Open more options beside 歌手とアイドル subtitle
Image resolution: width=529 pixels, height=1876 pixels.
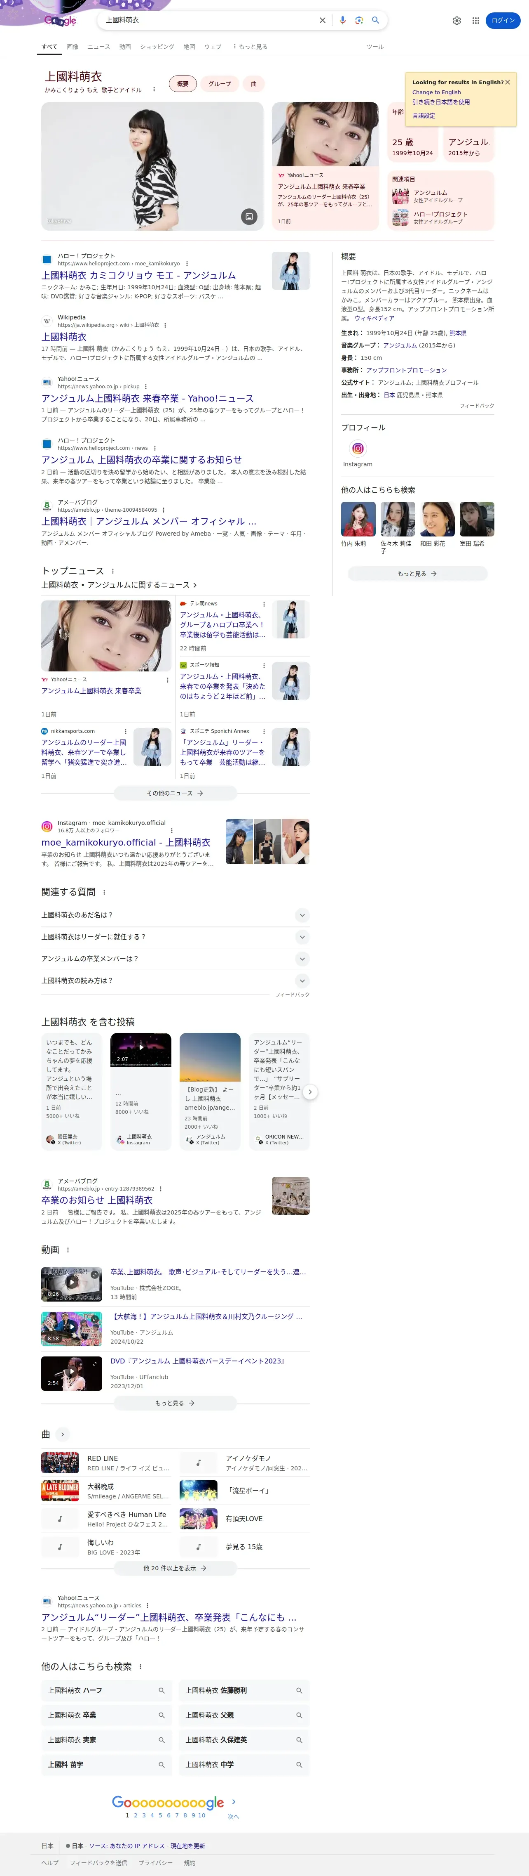pos(154,90)
